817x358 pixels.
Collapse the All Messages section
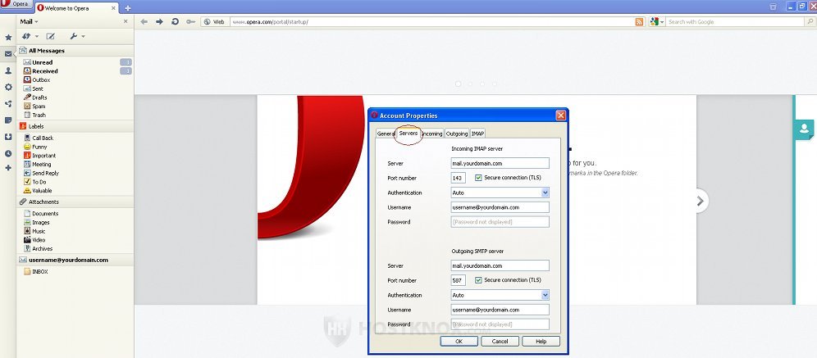75,51
